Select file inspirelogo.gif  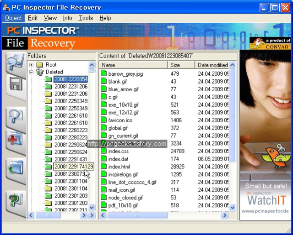click(x=123, y=174)
